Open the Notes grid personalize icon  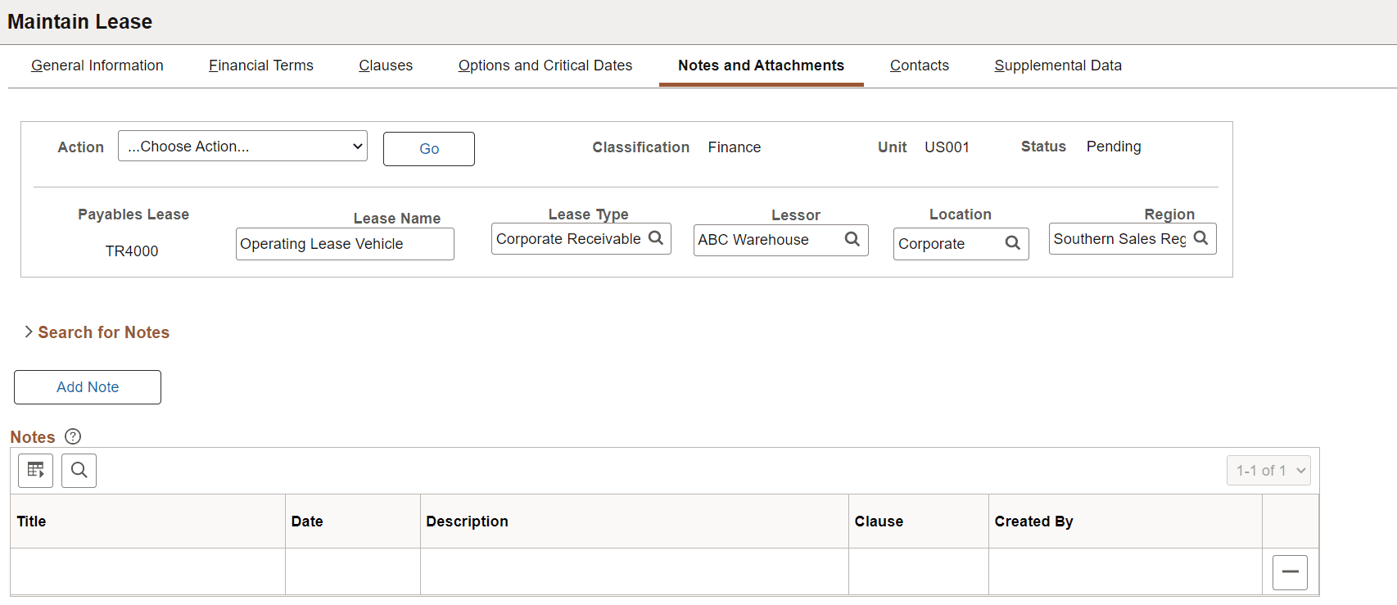tap(36, 471)
